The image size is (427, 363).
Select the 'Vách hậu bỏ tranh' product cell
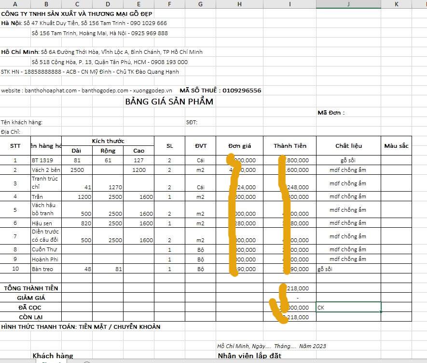click(46, 209)
